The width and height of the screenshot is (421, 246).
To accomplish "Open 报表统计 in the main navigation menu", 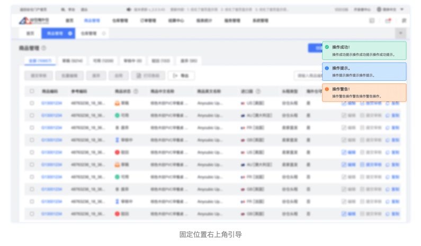I will [204, 21].
